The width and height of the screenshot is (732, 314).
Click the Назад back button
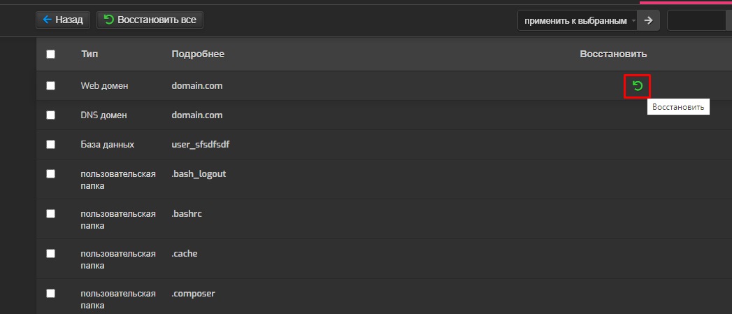pyautogui.click(x=63, y=20)
